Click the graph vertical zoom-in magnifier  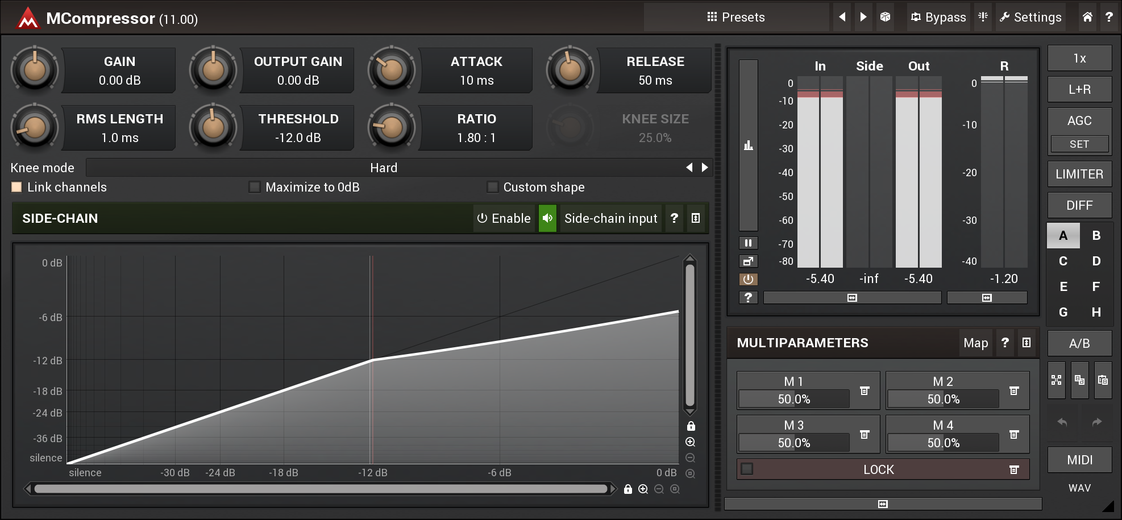691,442
